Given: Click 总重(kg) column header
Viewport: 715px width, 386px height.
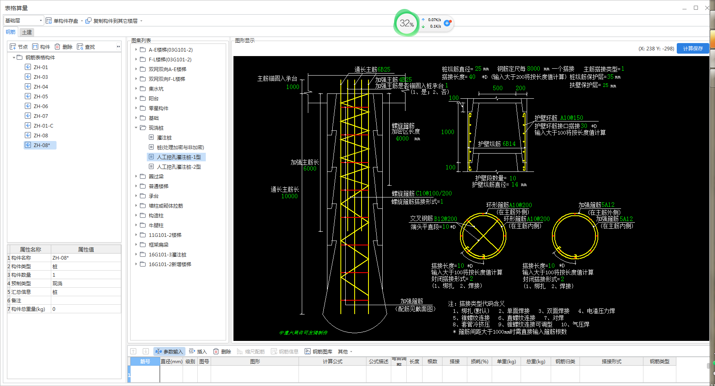Looking at the screenshot, I should [x=535, y=362].
